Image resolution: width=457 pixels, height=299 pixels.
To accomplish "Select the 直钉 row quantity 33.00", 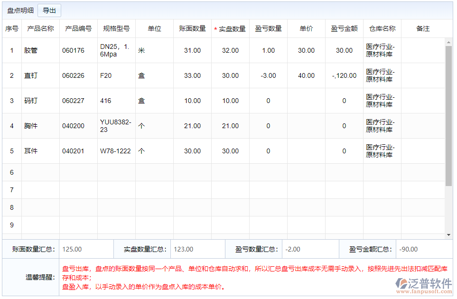I will (x=192, y=75).
